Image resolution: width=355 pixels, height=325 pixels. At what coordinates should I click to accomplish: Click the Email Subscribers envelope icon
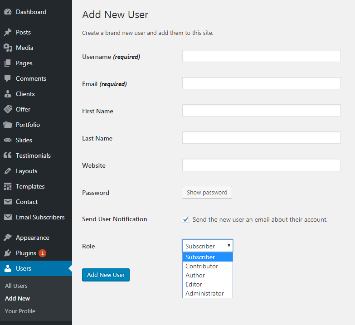(x=8, y=217)
